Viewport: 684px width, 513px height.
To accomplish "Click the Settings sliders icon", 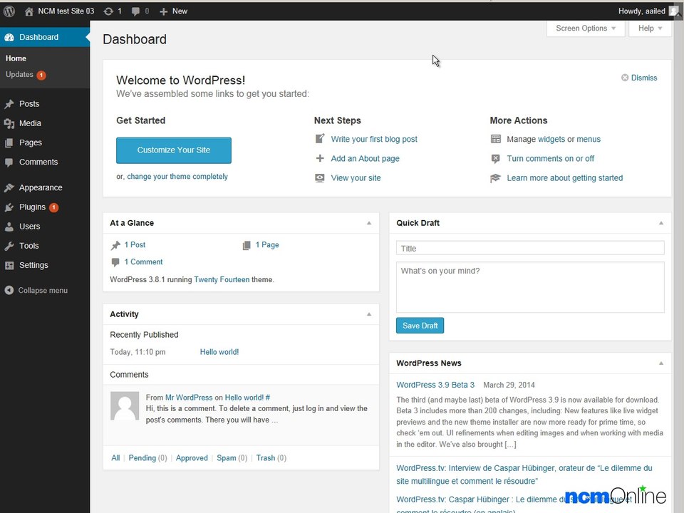I will click(x=9, y=265).
